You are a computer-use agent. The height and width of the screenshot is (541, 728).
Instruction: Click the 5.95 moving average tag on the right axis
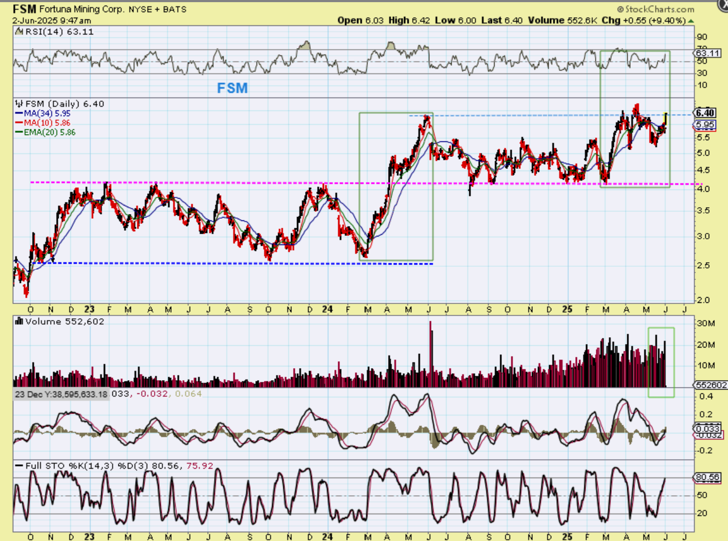point(703,124)
